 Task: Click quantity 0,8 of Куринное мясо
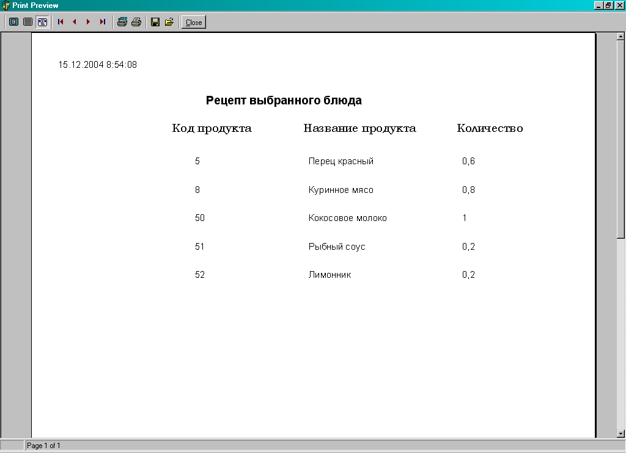[469, 190]
